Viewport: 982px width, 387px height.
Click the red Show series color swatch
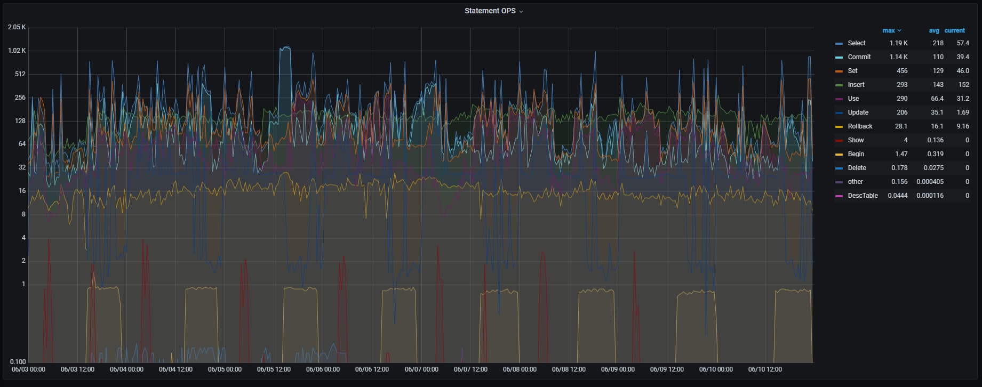839,141
